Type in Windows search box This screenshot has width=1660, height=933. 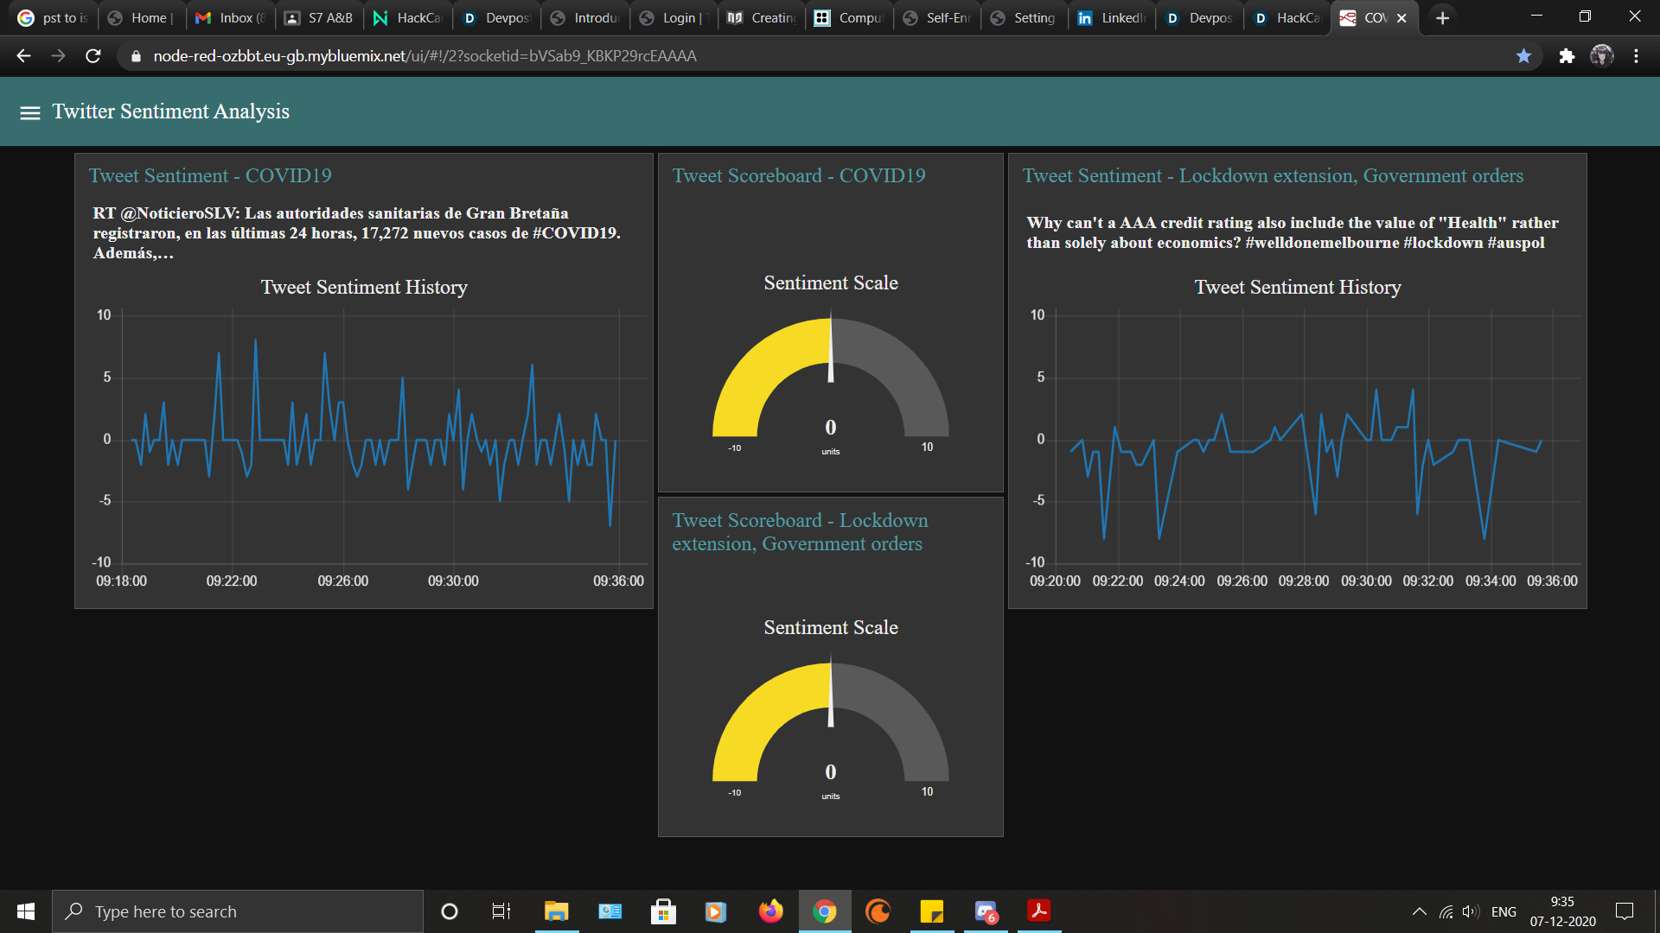click(x=238, y=911)
